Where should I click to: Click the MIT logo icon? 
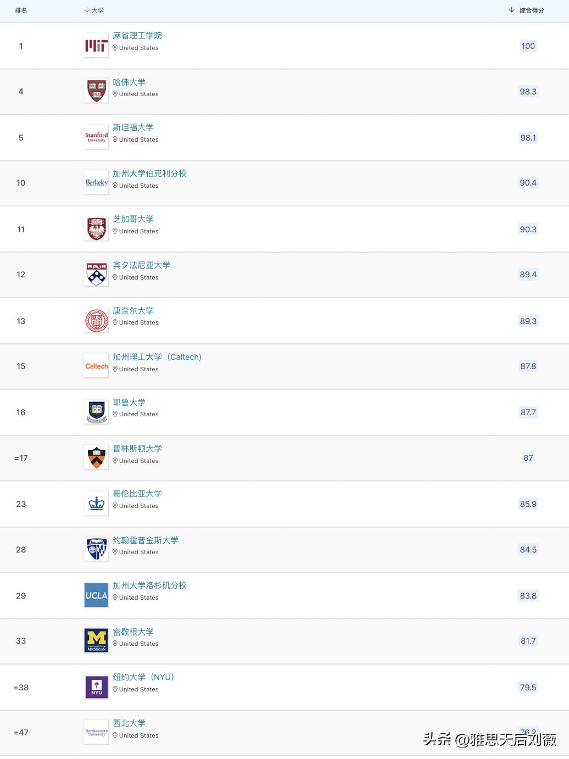coord(96,46)
